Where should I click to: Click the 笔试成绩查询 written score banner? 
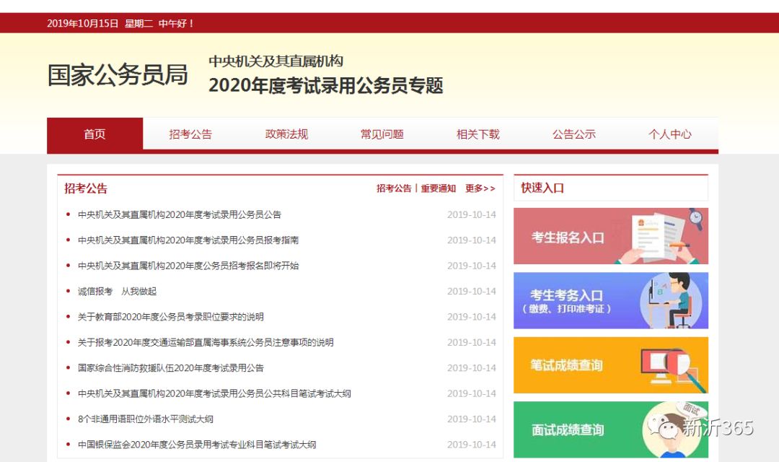coord(610,365)
